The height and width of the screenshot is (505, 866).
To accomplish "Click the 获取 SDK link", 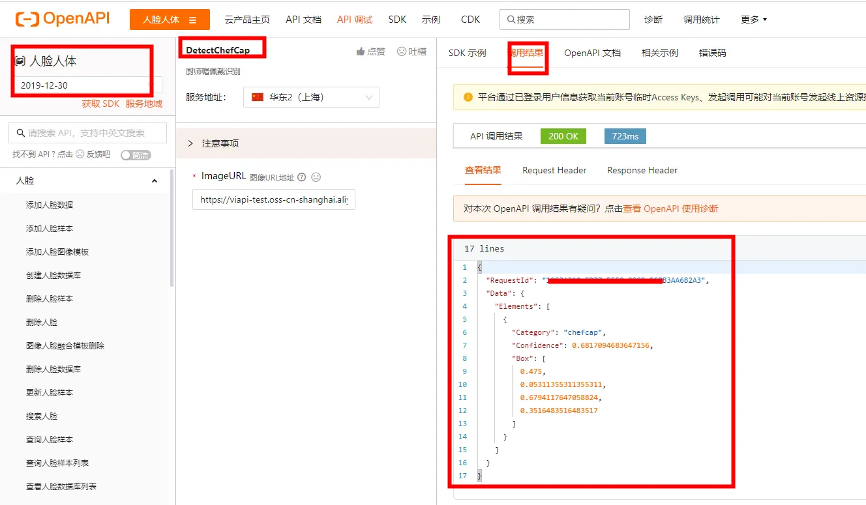I will (x=100, y=104).
